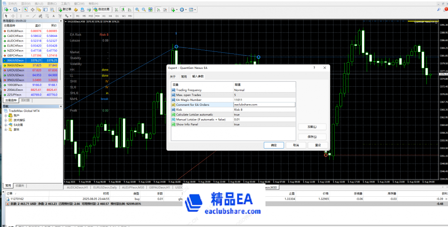The height and width of the screenshot is (227, 448).
Task: Open the 工具(T) menu
Action: [x=66, y=4]
